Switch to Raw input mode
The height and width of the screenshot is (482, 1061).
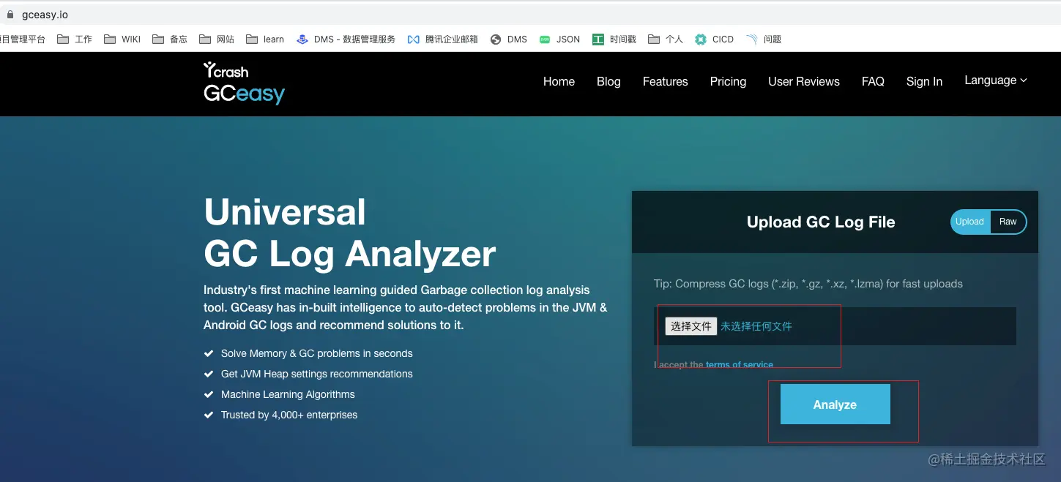point(1008,222)
